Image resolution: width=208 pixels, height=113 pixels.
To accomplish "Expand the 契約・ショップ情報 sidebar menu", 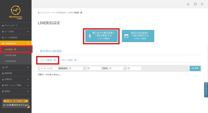I will pyautogui.click(x=16, y=85).
